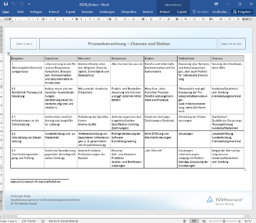Toggle the read mode view
The width and height of the screenshot is (256, 223).
[x=185, y=221]
